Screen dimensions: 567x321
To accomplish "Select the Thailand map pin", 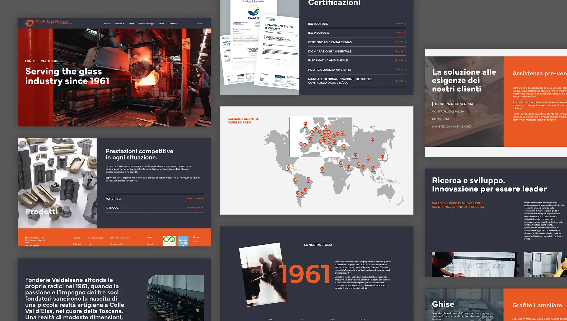I will pos(373,168).
